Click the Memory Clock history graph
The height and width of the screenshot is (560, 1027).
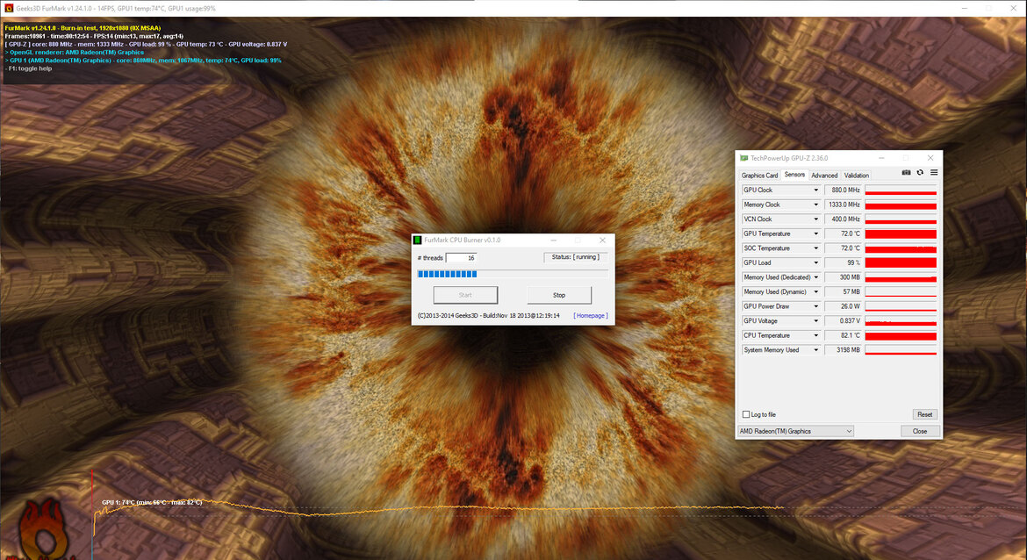(901, 205)
